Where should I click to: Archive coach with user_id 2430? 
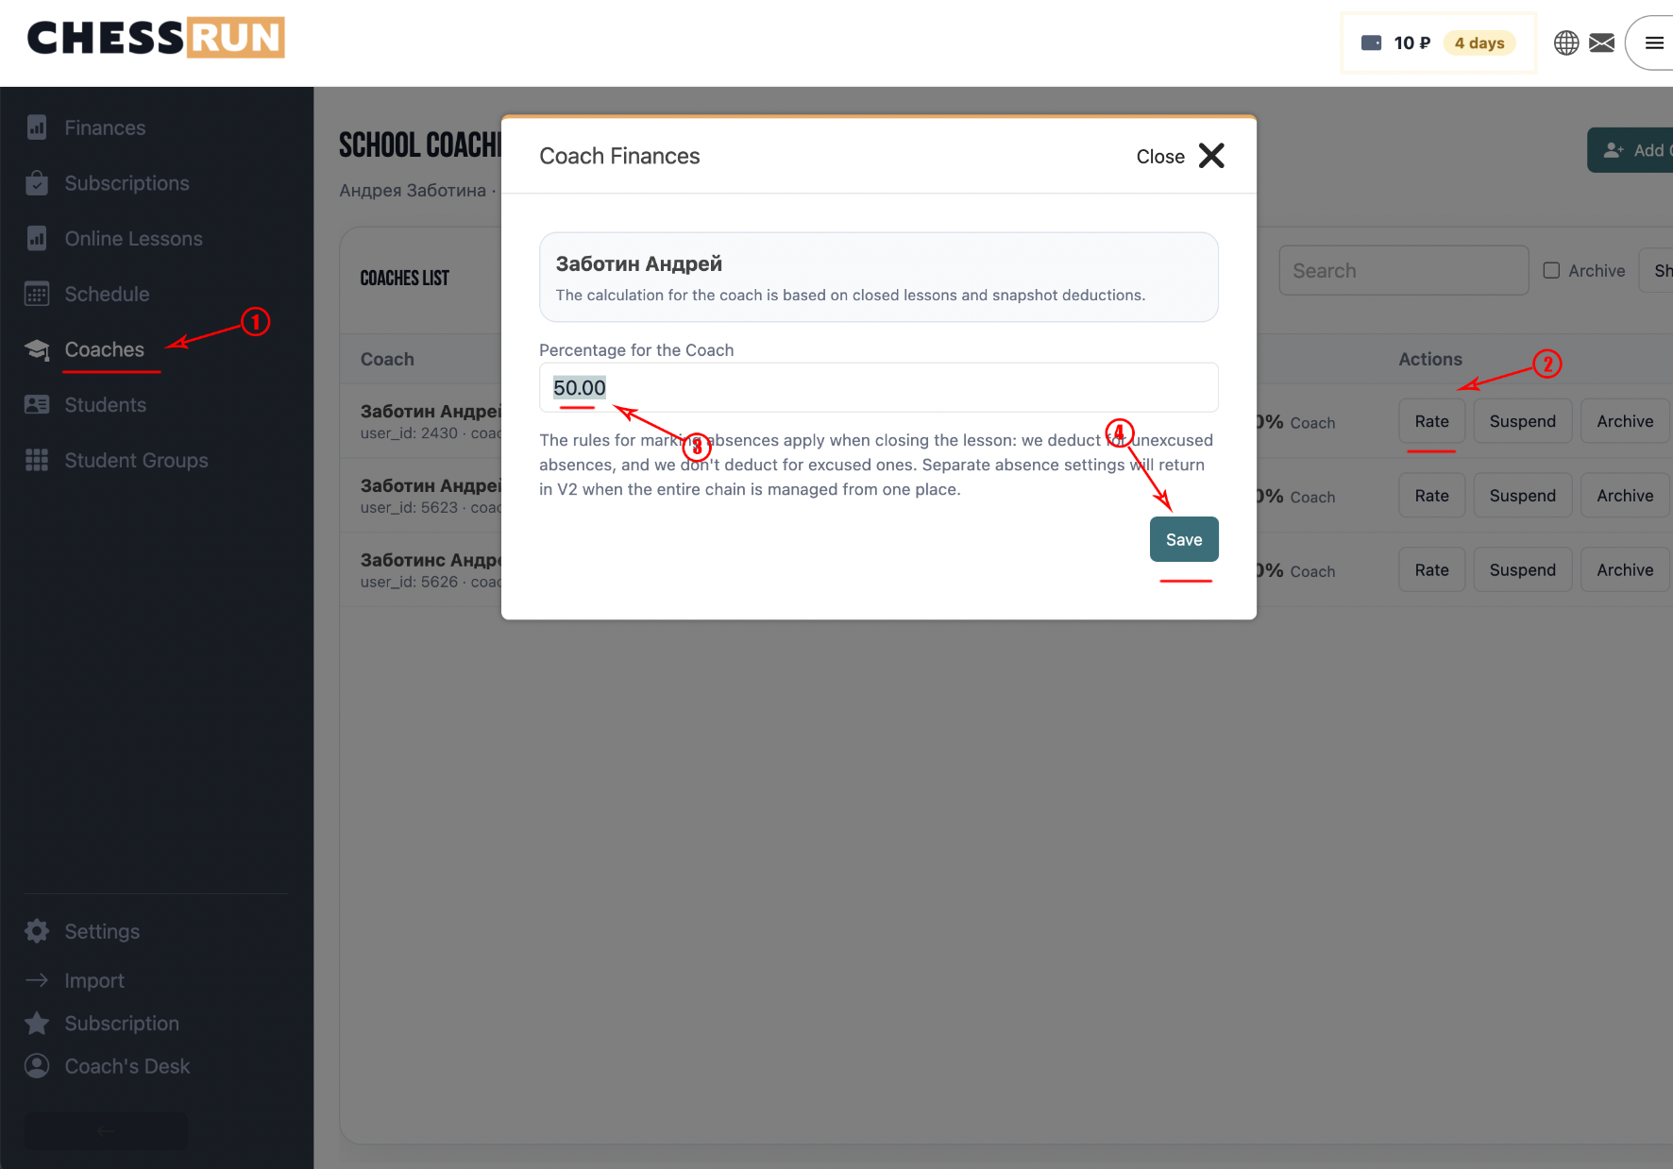(1625, 421)
